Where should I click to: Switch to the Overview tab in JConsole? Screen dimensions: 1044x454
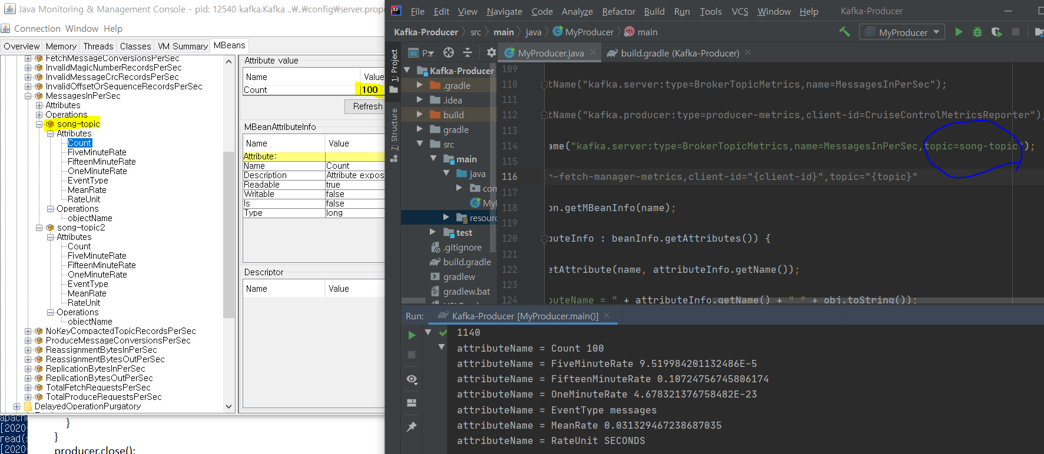click(21, 46)
